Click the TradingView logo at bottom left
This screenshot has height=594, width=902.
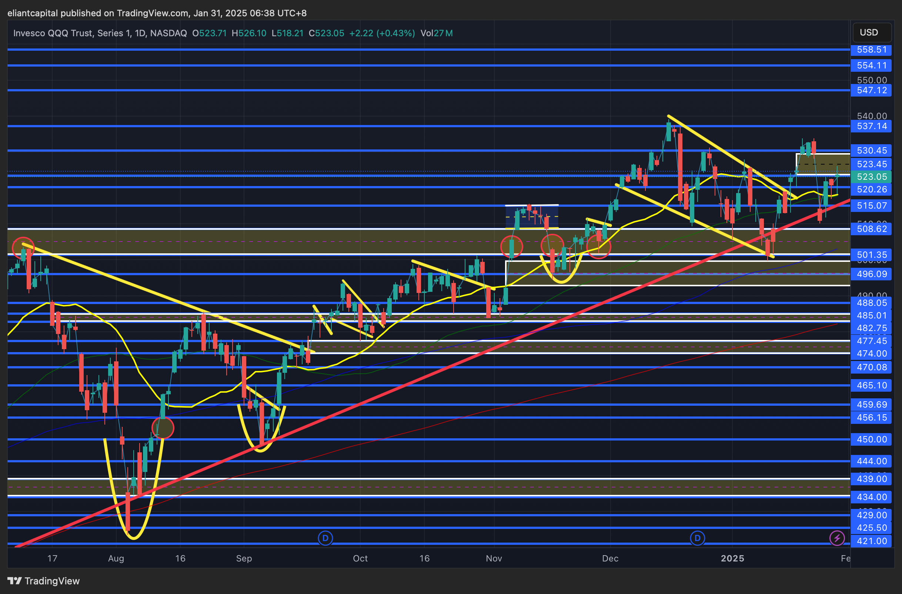[x=44, y=581]
